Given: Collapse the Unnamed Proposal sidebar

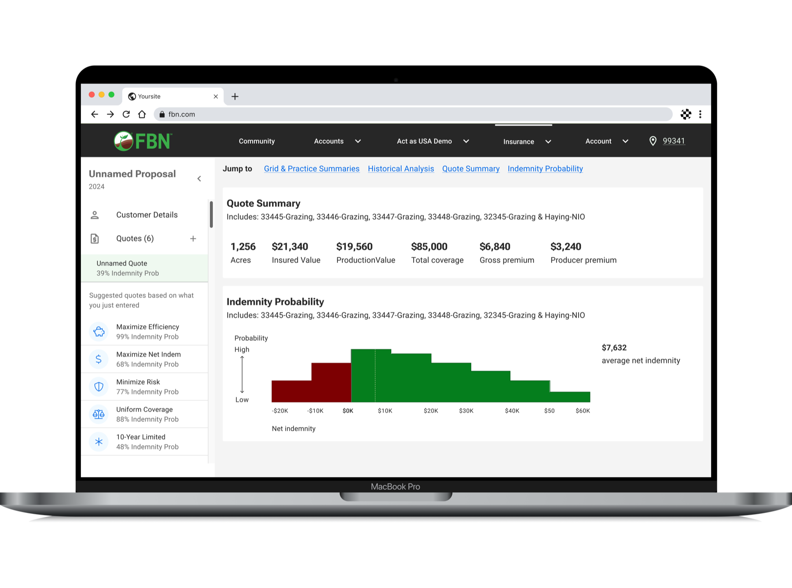Looking at the screenshot, I should tap(199, 179).
